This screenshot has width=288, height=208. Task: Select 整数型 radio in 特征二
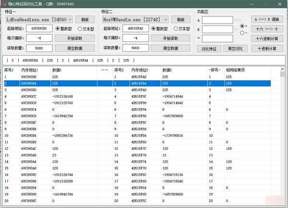[x=154, y=29]
